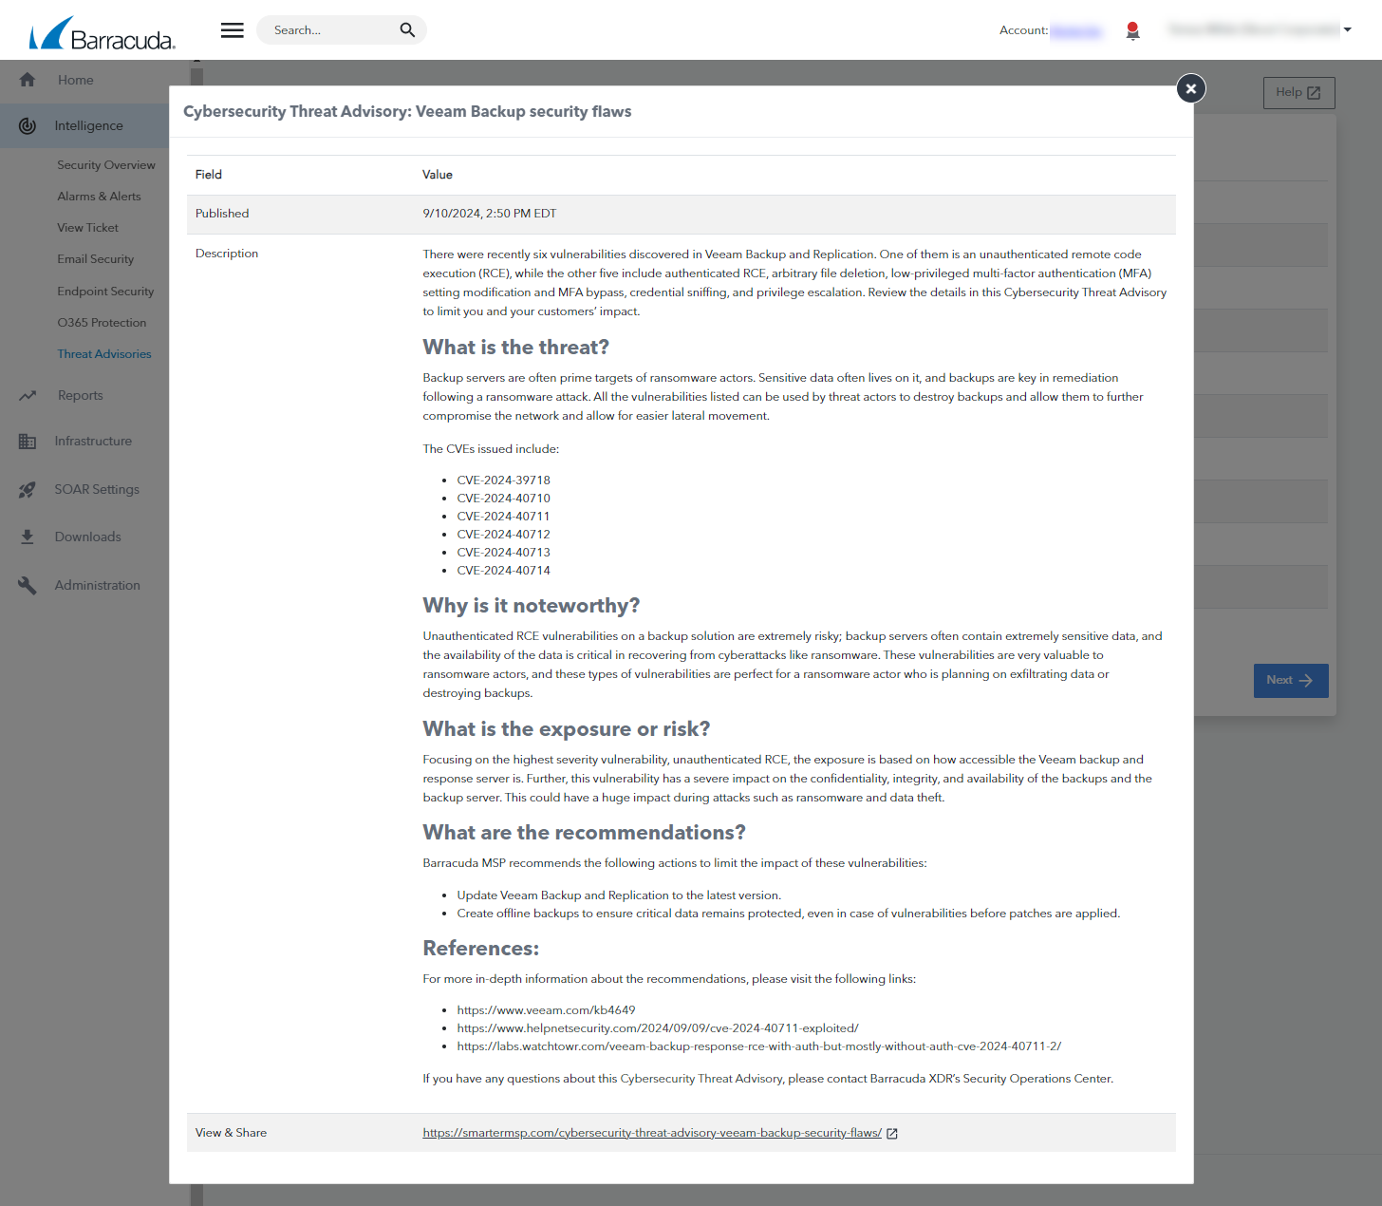Select View Ticket in sidebar

[87, 228]
